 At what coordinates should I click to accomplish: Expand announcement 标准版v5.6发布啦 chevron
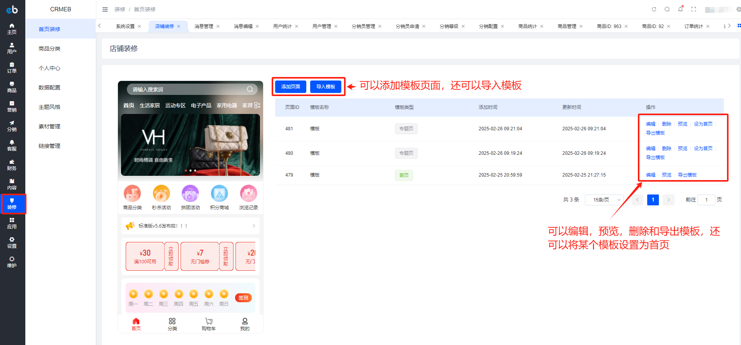point(254,226)
